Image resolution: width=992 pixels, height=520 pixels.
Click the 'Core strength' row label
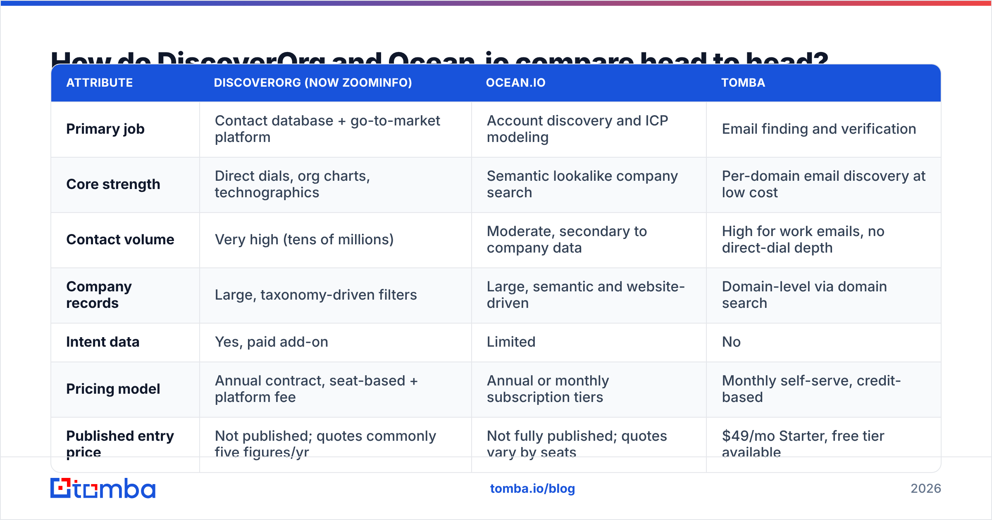[113, 184]
